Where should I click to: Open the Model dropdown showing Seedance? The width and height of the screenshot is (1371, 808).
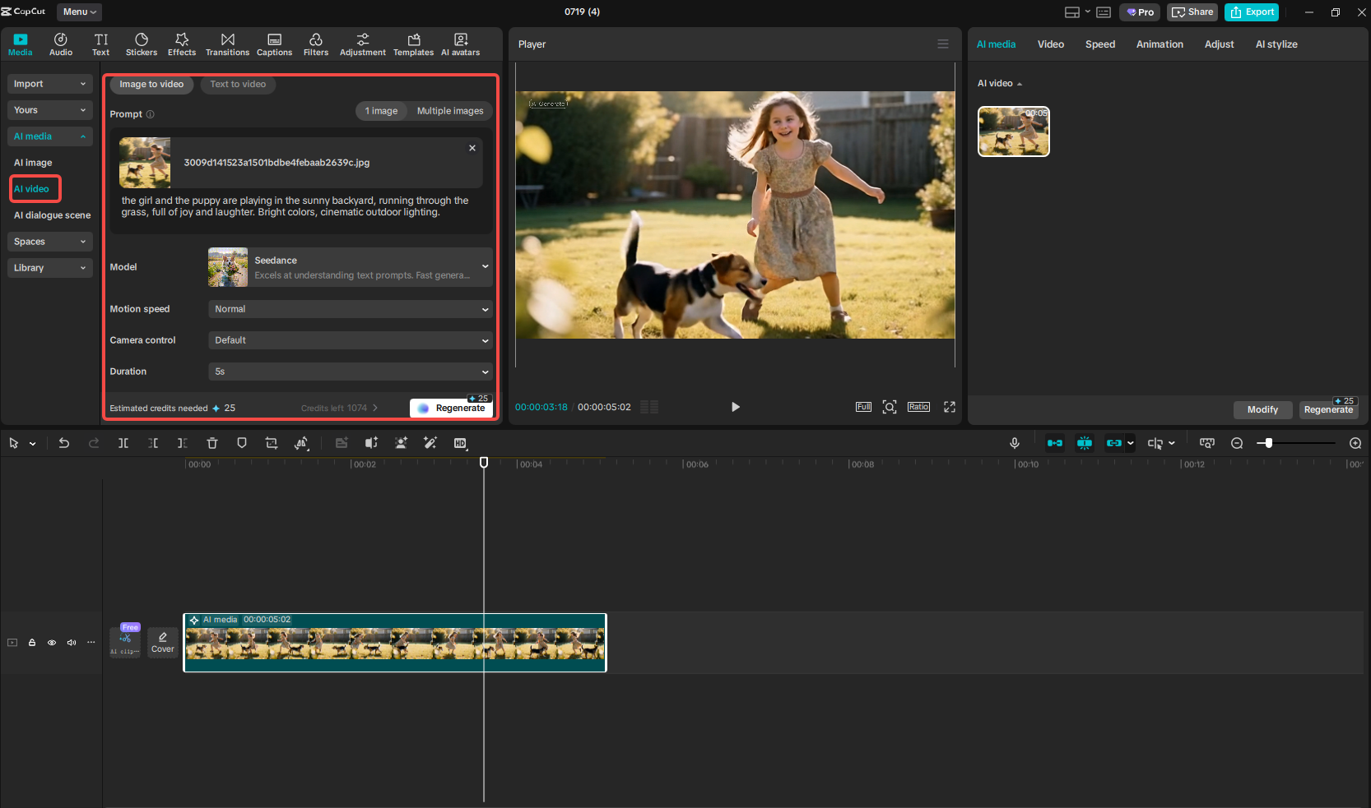[x=350, y=266]
